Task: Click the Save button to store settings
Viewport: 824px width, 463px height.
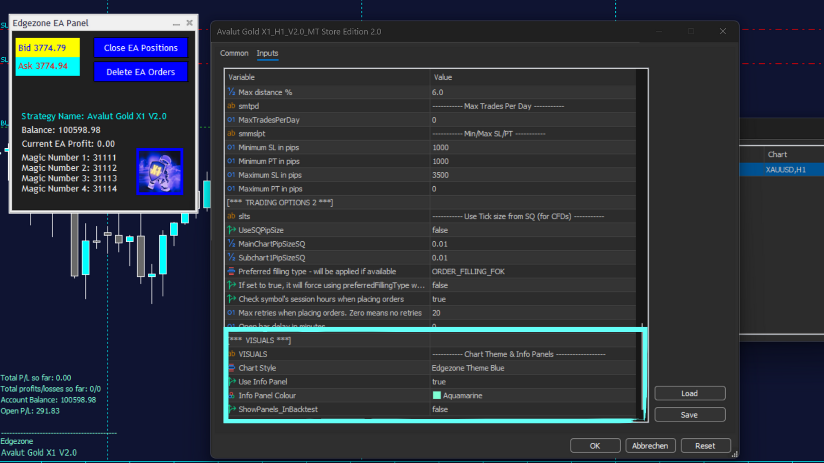Action: pyautogui.click(x=690, y=414)
